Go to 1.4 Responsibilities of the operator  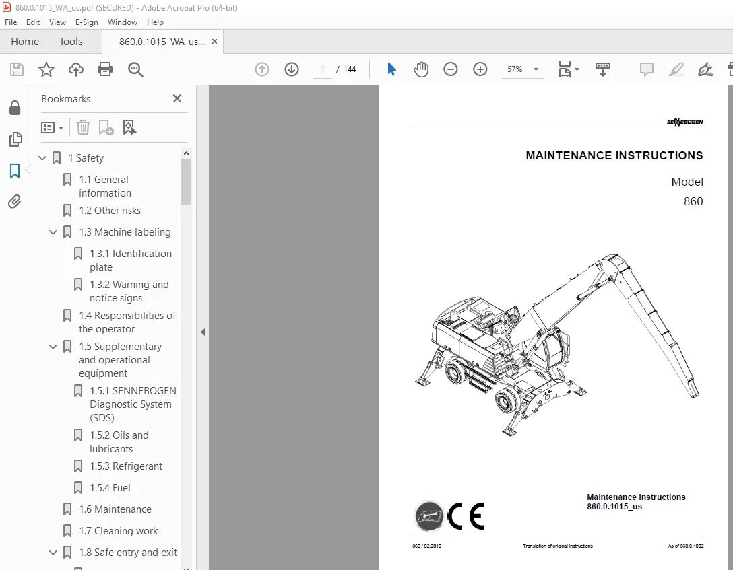(127, 322)
